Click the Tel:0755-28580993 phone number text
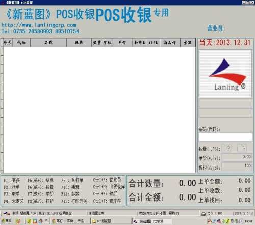 tap(40, 31)
